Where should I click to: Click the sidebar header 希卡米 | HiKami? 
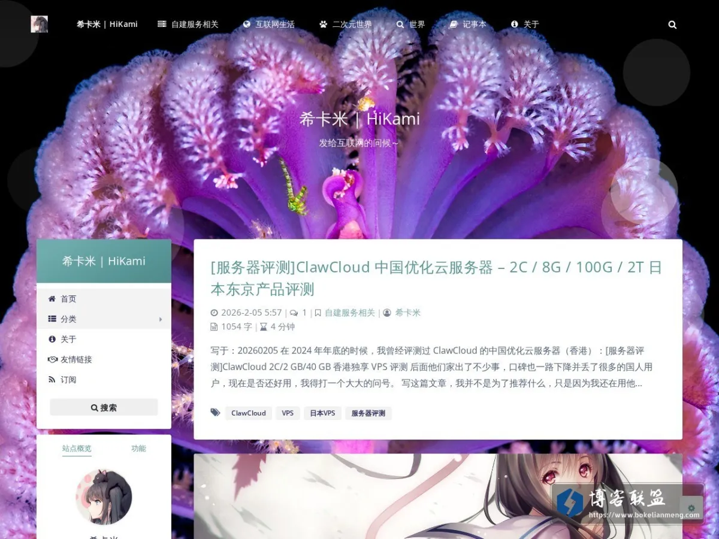(x=104, y=261)
